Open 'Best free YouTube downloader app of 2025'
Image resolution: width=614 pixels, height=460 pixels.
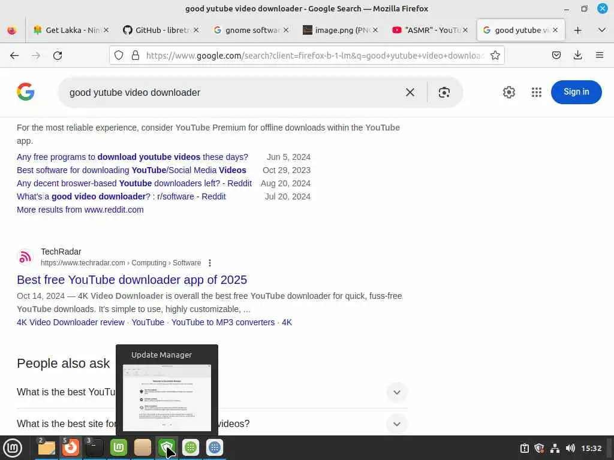[x=132, y=280]
